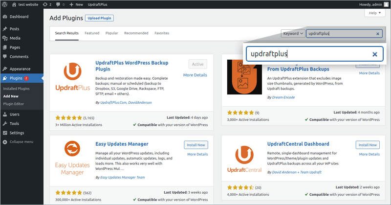Click the plugin search field containing updraftplus
This screenshot has height=205, width=391.
click(344, 33)
